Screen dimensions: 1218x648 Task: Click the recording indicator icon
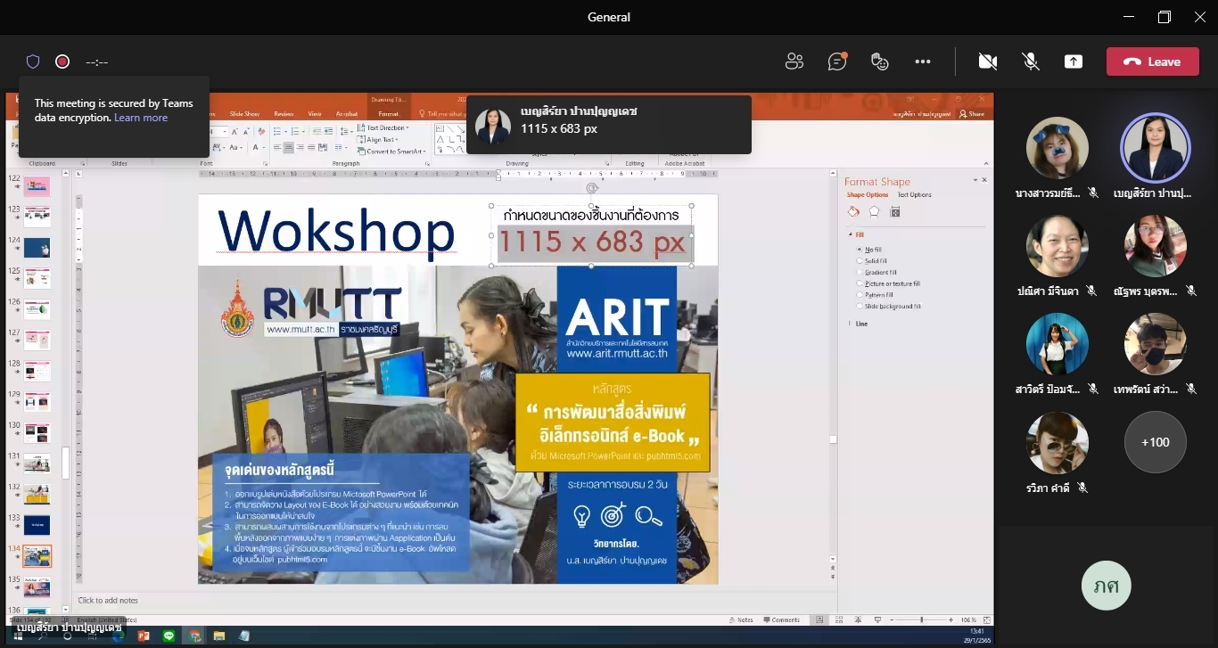click(62, 62)
